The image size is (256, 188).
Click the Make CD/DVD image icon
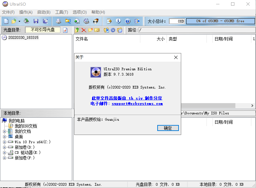click(x=59, y=21)
